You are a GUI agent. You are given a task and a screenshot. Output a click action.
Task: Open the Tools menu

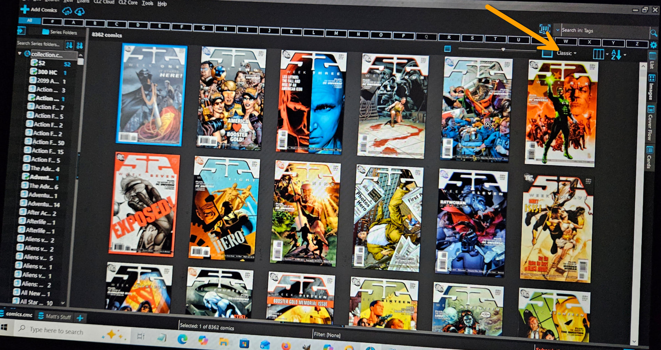[147, 3]
